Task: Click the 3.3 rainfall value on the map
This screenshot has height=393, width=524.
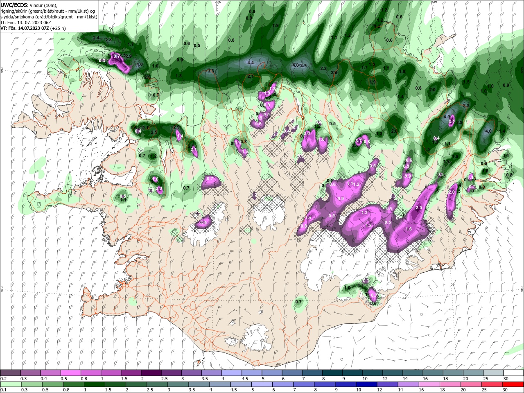Action: 211,71
